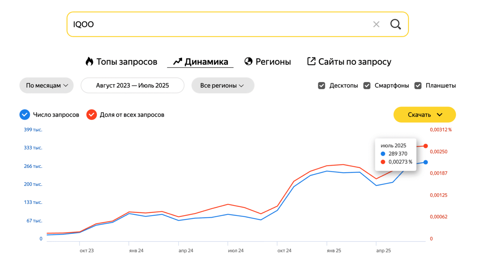Disable the Планшеты checkbox
477x268 pixels.
[418, 86]
